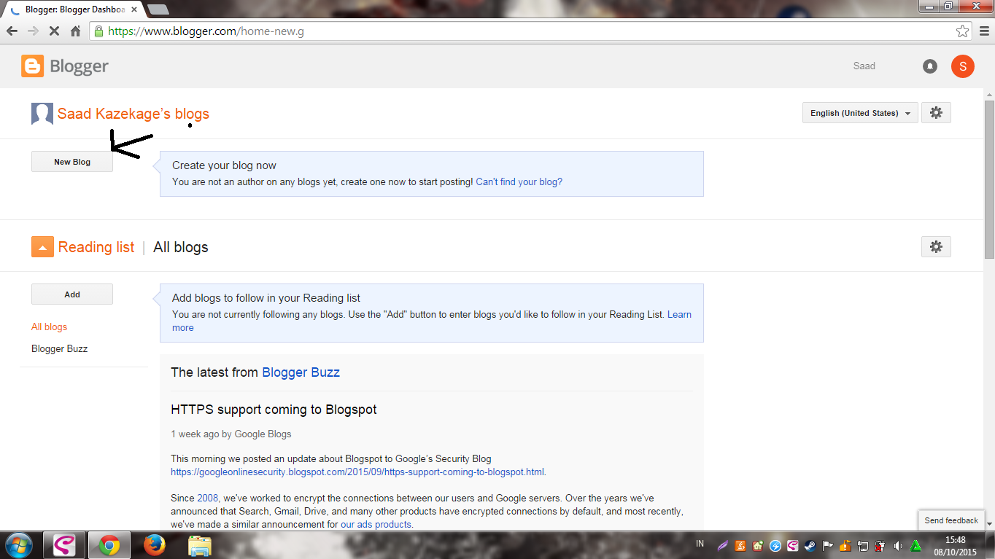Click the Send feedback button
Screen dimensions: 995x559
pyautogui.click(x=951, y=520)
